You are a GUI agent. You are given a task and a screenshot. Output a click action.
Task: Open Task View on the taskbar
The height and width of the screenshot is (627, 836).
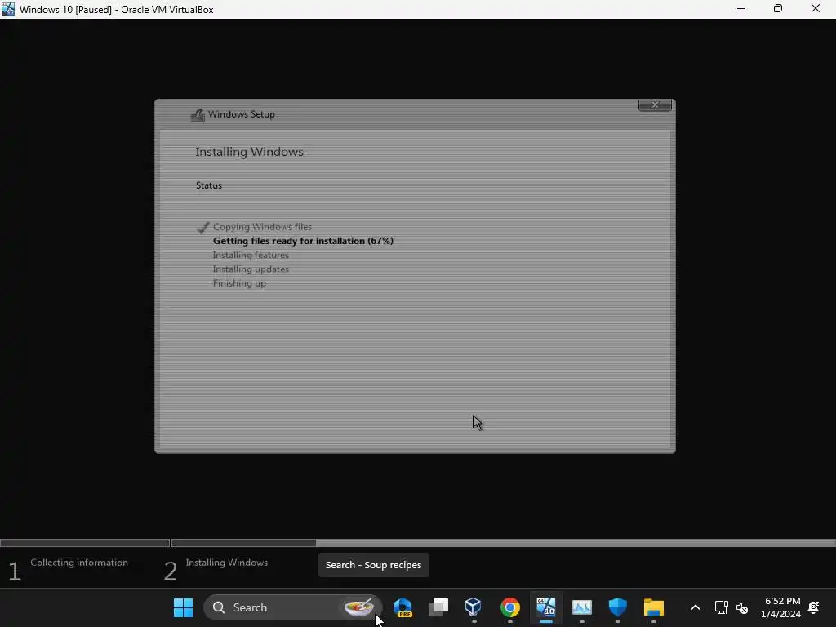pyautogui.click(x=438, y=607)
